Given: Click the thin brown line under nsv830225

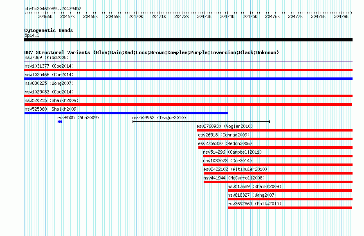Looking at the screenshot, I should click(188, 87).
